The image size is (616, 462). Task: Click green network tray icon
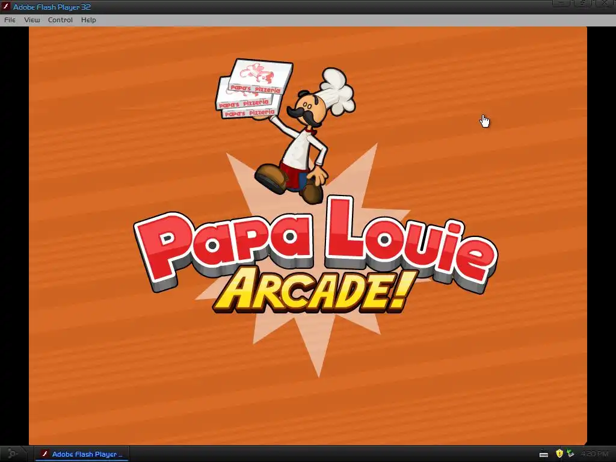570,454
